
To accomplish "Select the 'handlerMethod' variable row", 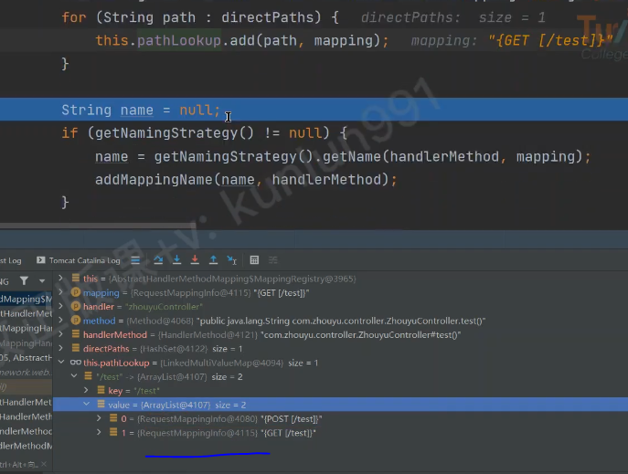I will 271,335.
